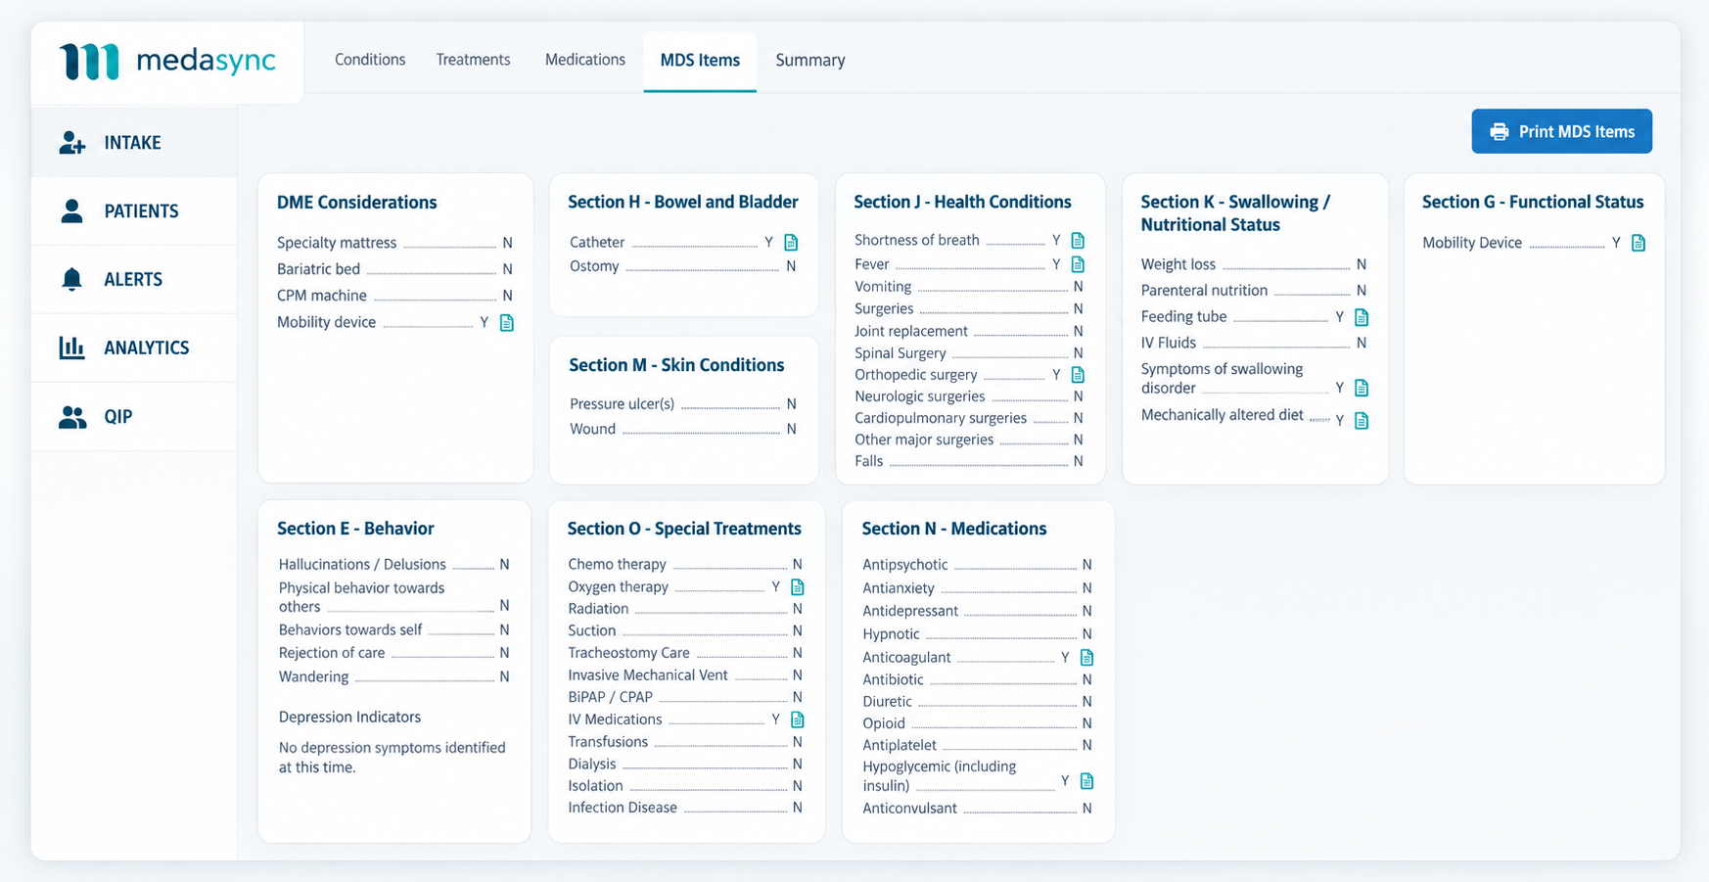Screen dimensions: 1709x882
Task: Open QIP in the sidebar
Action: click(x=134, y=417)
